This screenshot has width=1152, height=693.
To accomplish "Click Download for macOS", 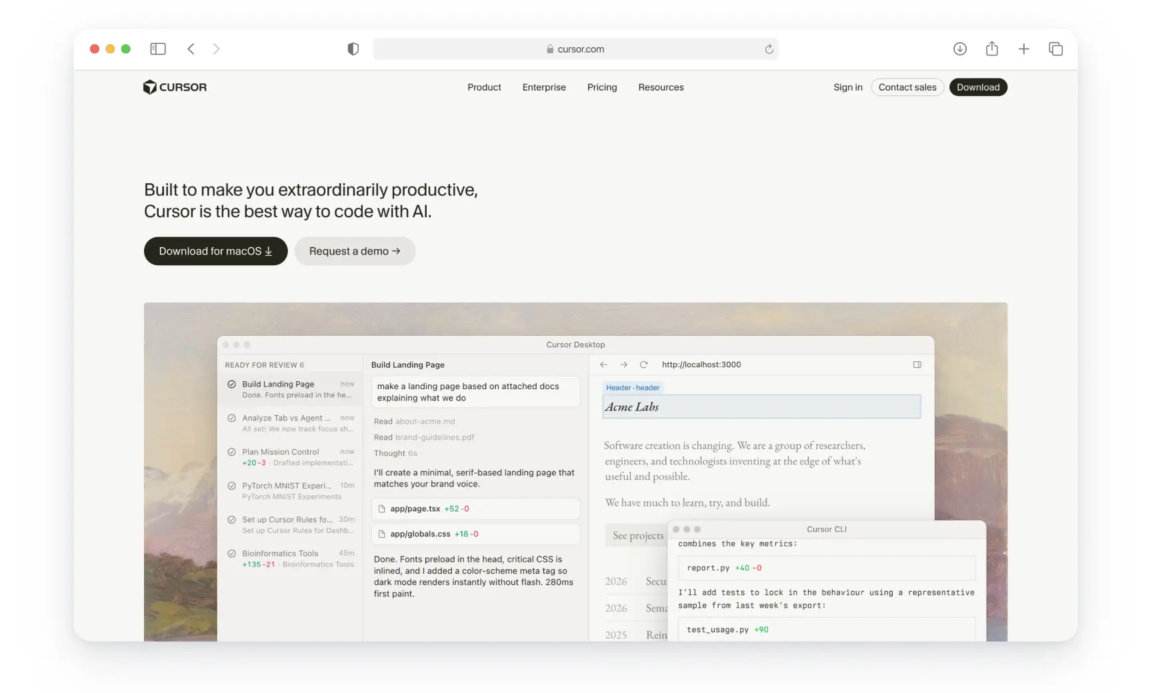I will (x=216, y=251).
